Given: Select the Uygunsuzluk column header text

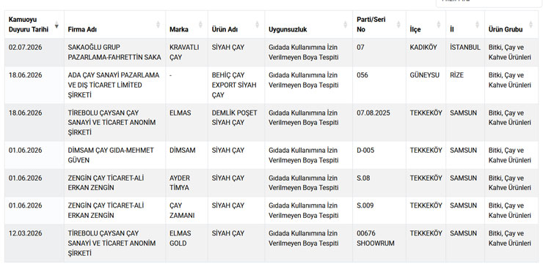Looking at the screenshot, I should tap(288, 30).
